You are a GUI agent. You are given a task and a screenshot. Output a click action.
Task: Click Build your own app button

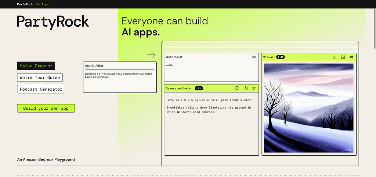pyautogui.click(x=46, y=108)
